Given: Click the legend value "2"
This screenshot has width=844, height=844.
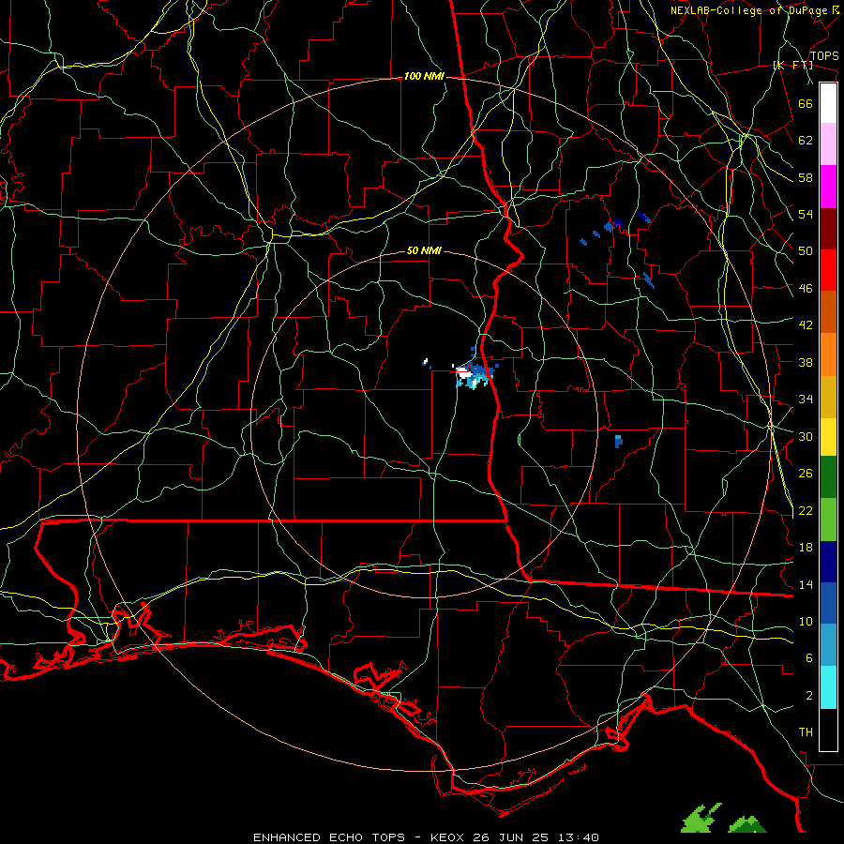Looking at the screenshot, I should pos(809,696).
